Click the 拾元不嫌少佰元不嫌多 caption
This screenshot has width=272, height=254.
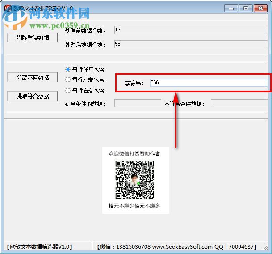(134, 206)
